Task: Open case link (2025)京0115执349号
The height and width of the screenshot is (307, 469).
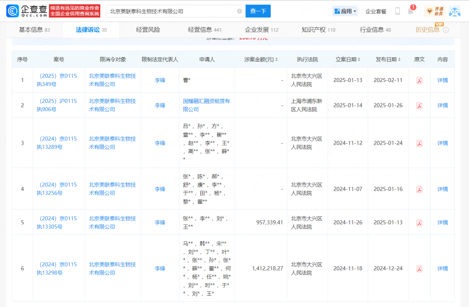Action: coord(57,80)
